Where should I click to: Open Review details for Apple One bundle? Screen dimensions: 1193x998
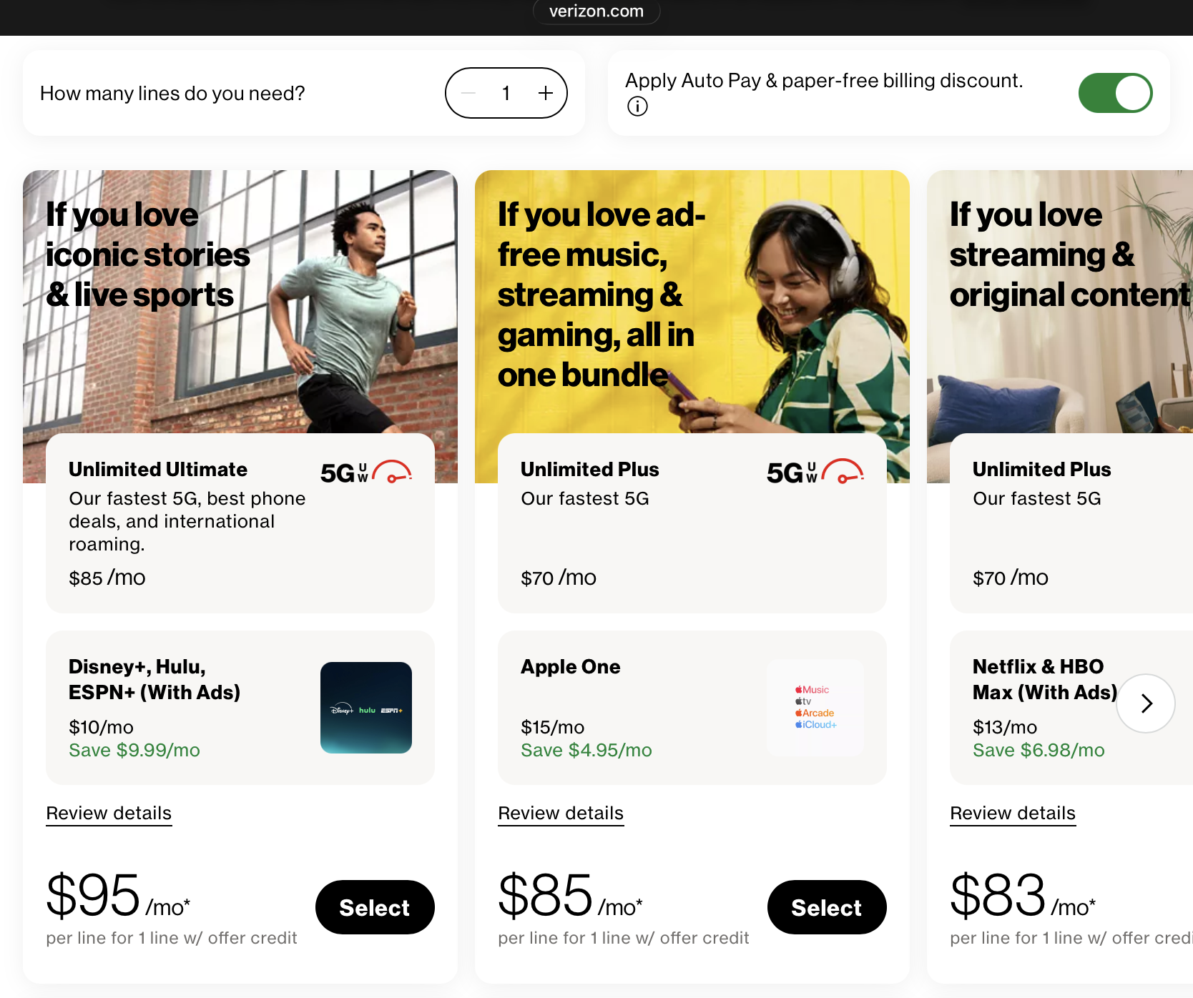(561, 814)
